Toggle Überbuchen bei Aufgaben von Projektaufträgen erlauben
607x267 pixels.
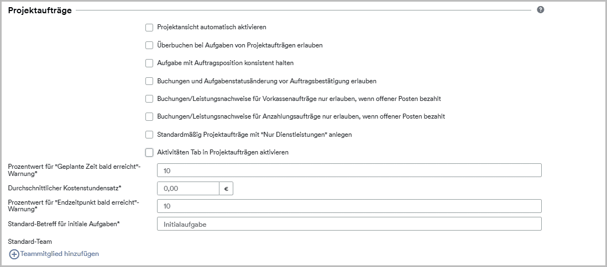[x=149, y=45]
